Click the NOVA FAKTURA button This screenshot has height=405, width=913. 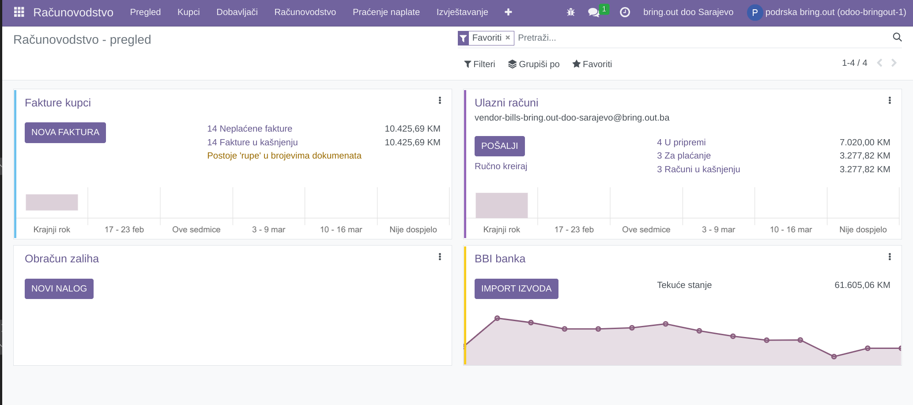click(x=65, y=132)
